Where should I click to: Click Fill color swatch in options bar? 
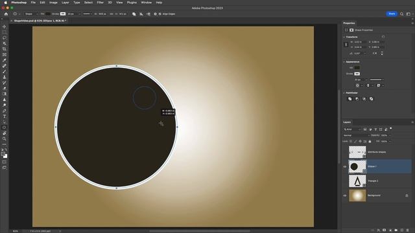(48, 14)
